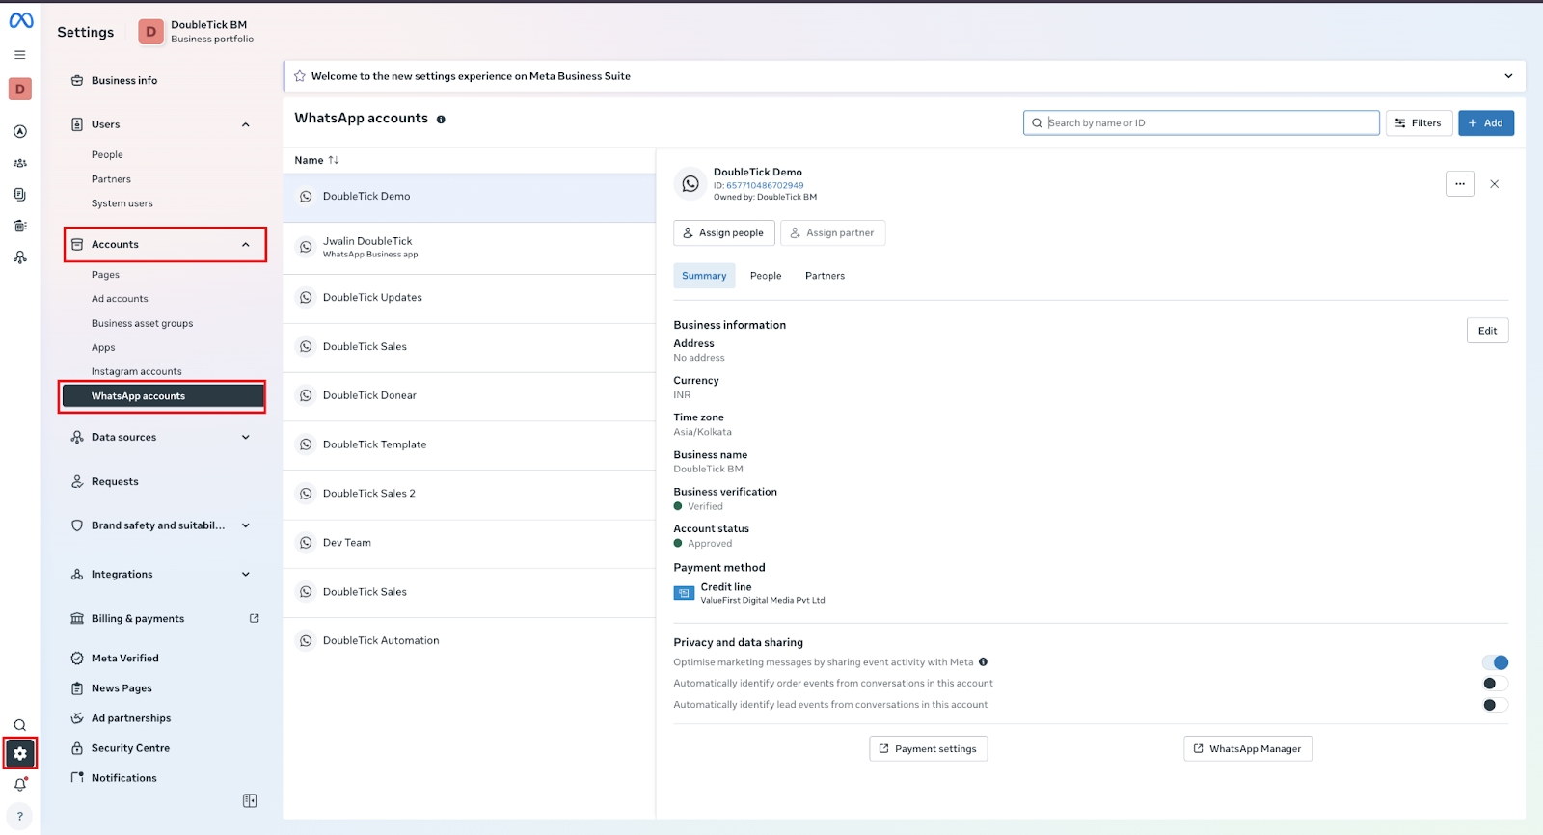This screenshot has width=1543, height=835.
Task: Collapse the Accounts section
Action: (246, 245)
